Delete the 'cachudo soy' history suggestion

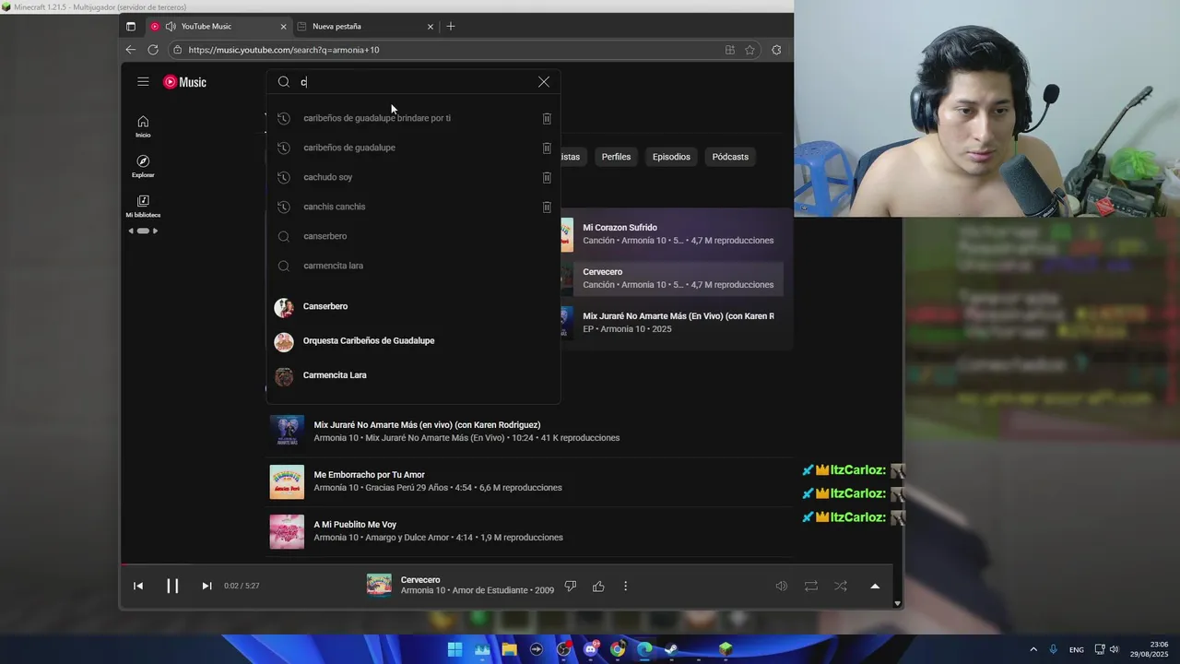coord(547,177)
